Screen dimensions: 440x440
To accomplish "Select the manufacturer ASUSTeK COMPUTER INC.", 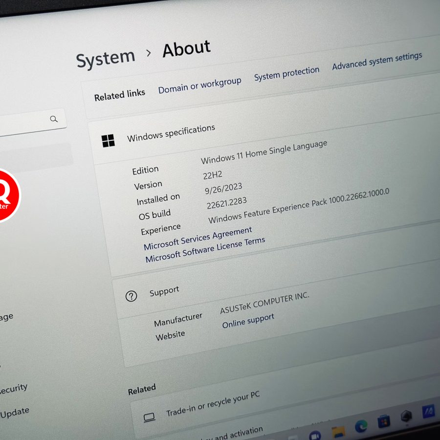I will point(264,303).
